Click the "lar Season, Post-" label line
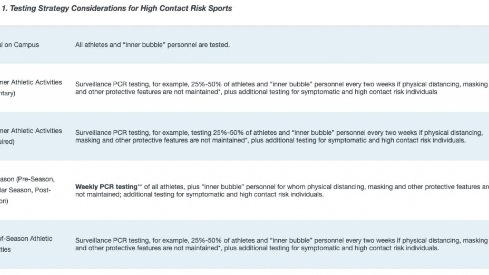This screenshot has height=275, width=489. click(25, 190)
